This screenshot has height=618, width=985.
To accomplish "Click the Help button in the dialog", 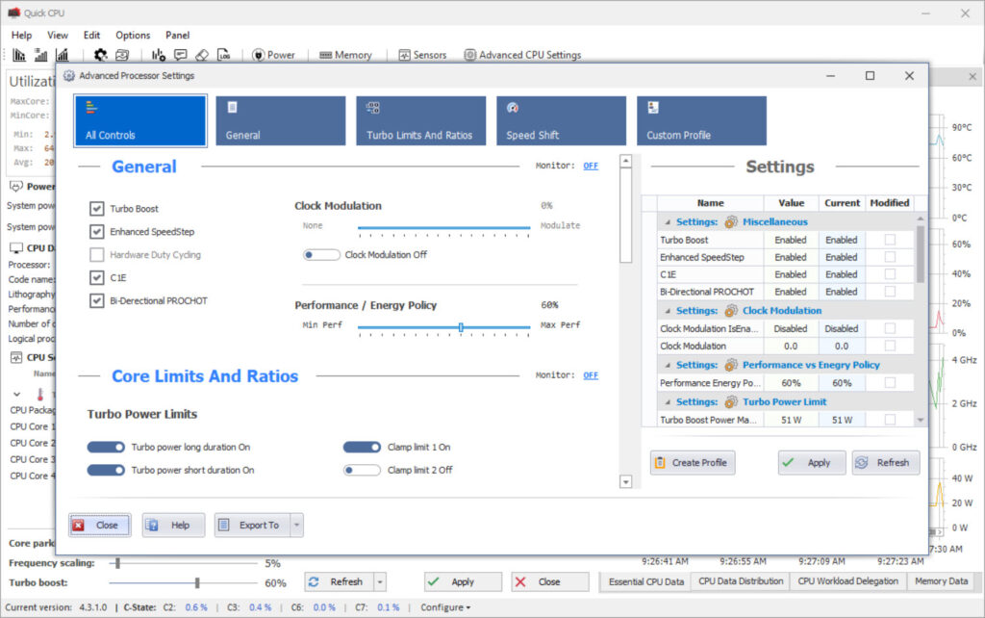I will [173, 525].
